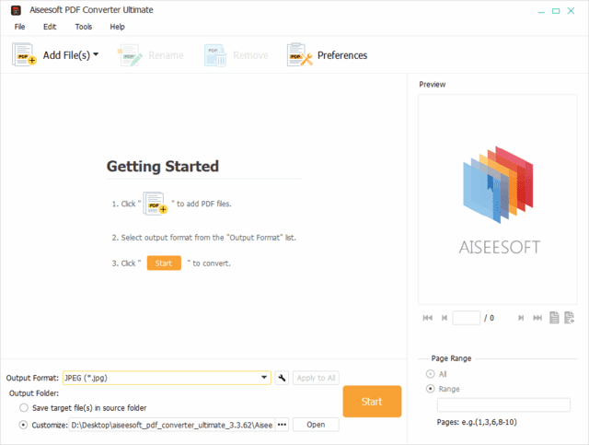Select the Customize output folder radio button

(x=24, y=425)
